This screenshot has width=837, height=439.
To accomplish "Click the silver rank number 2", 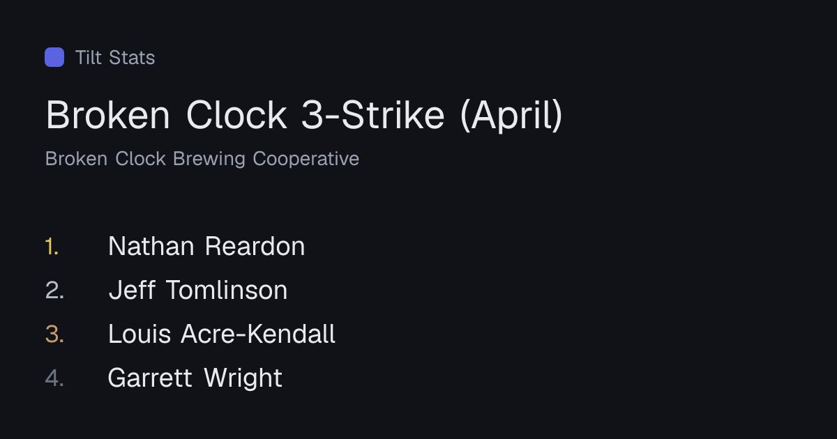I will coord(54,291).
